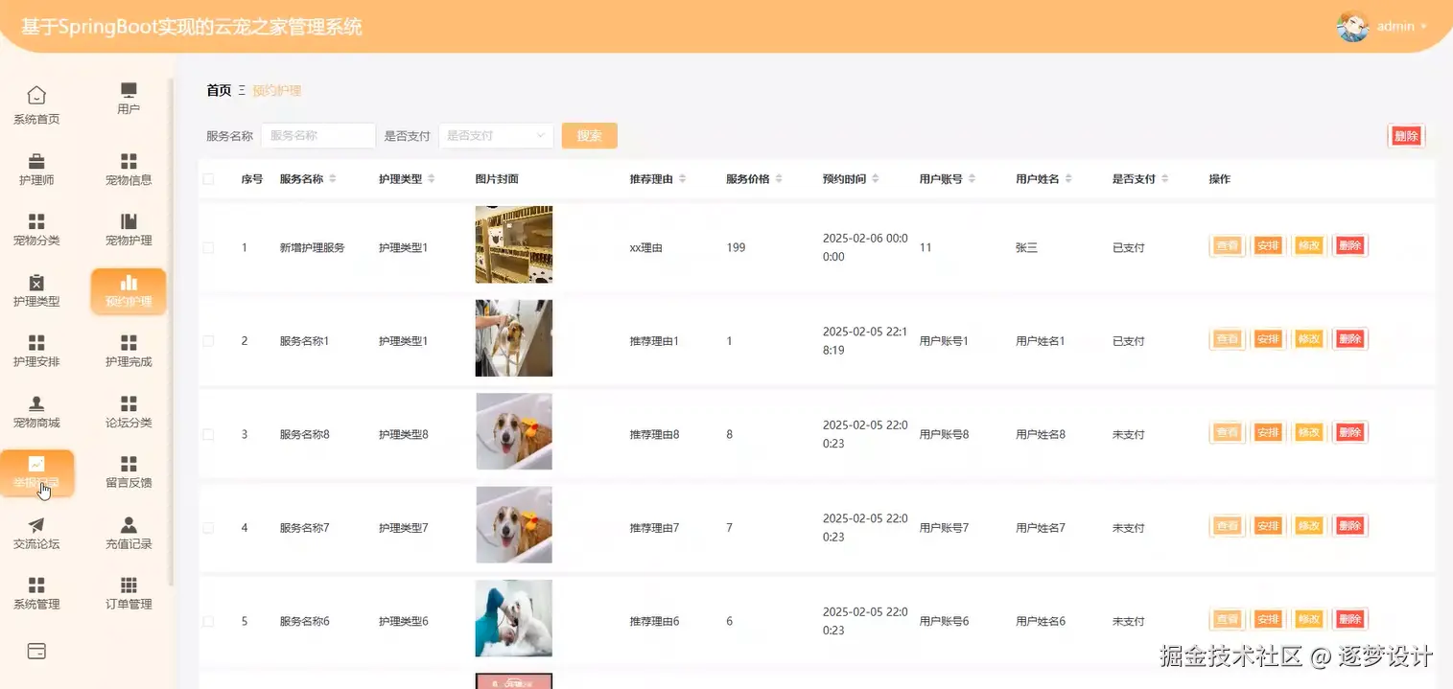Viewport: 1453px width, 689px height.
Task: Check the row for 服务名称8
Action: point(208,434)
